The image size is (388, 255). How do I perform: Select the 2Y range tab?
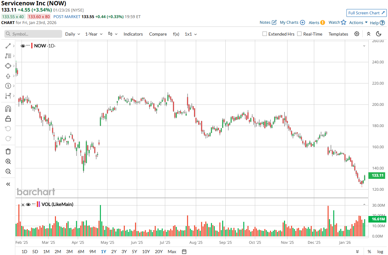click(114, 252)
